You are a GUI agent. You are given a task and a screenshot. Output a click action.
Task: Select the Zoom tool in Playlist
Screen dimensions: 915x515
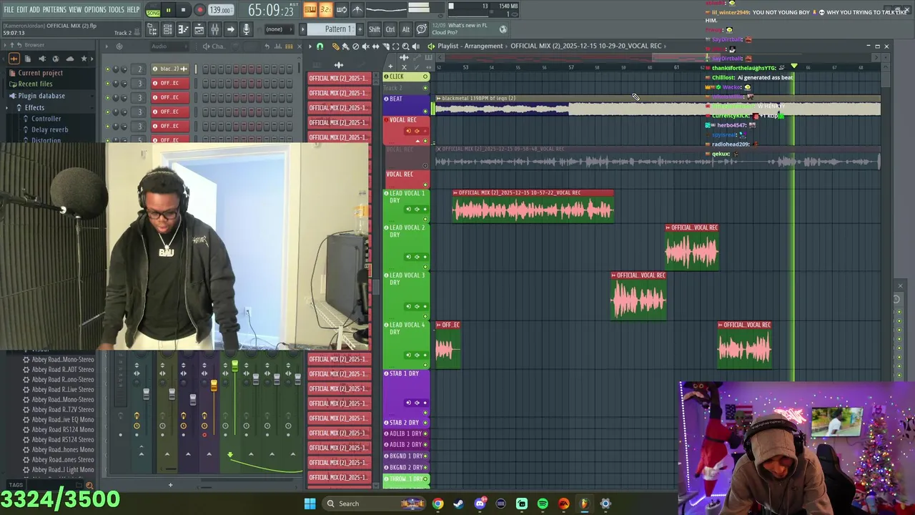pyautogui.click(x=405, y=46)
